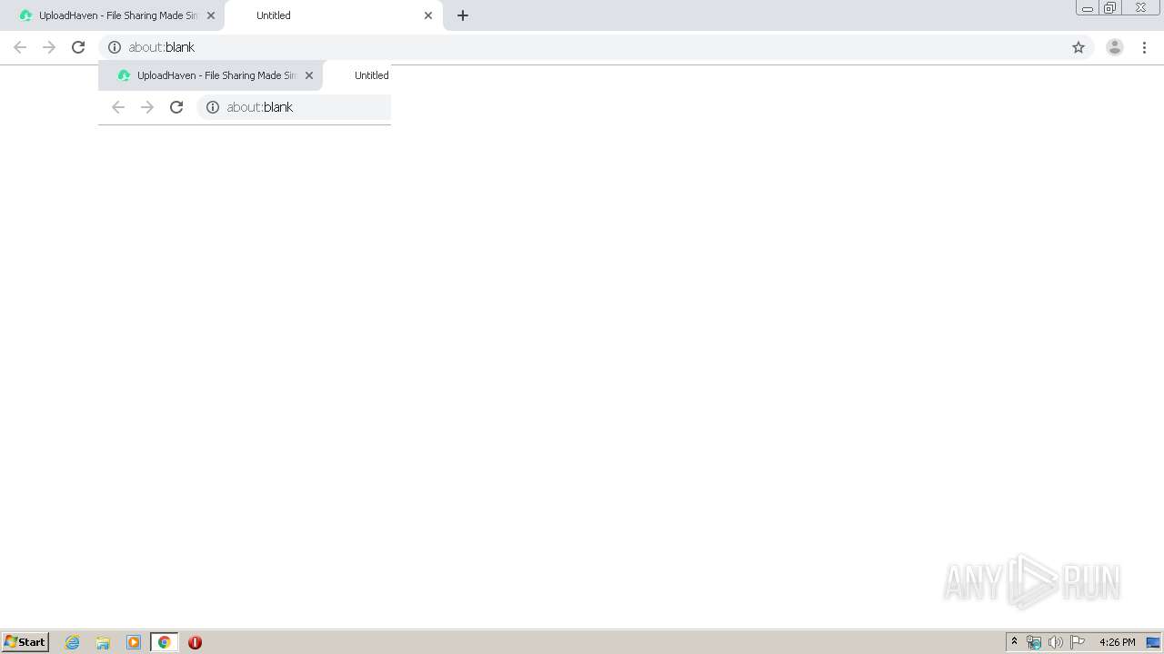Close the UploadHaven tab inside the page content
The height and width of the screenshot is (654, 1164).
(x=309, y=75)
